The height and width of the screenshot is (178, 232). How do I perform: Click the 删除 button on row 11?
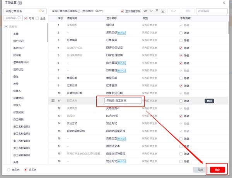click(x=209, y=100)
